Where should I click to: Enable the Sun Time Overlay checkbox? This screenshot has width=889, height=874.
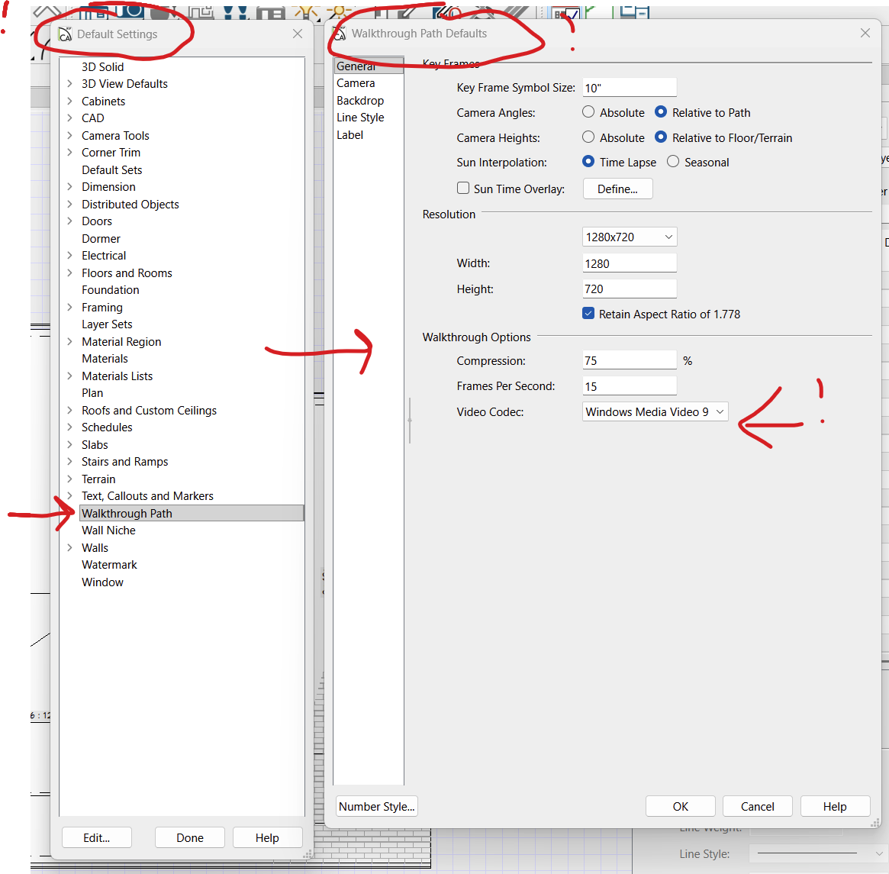[x=463, y=188]
